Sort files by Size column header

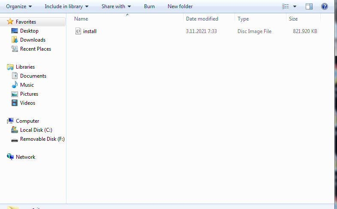pos(293,19)
